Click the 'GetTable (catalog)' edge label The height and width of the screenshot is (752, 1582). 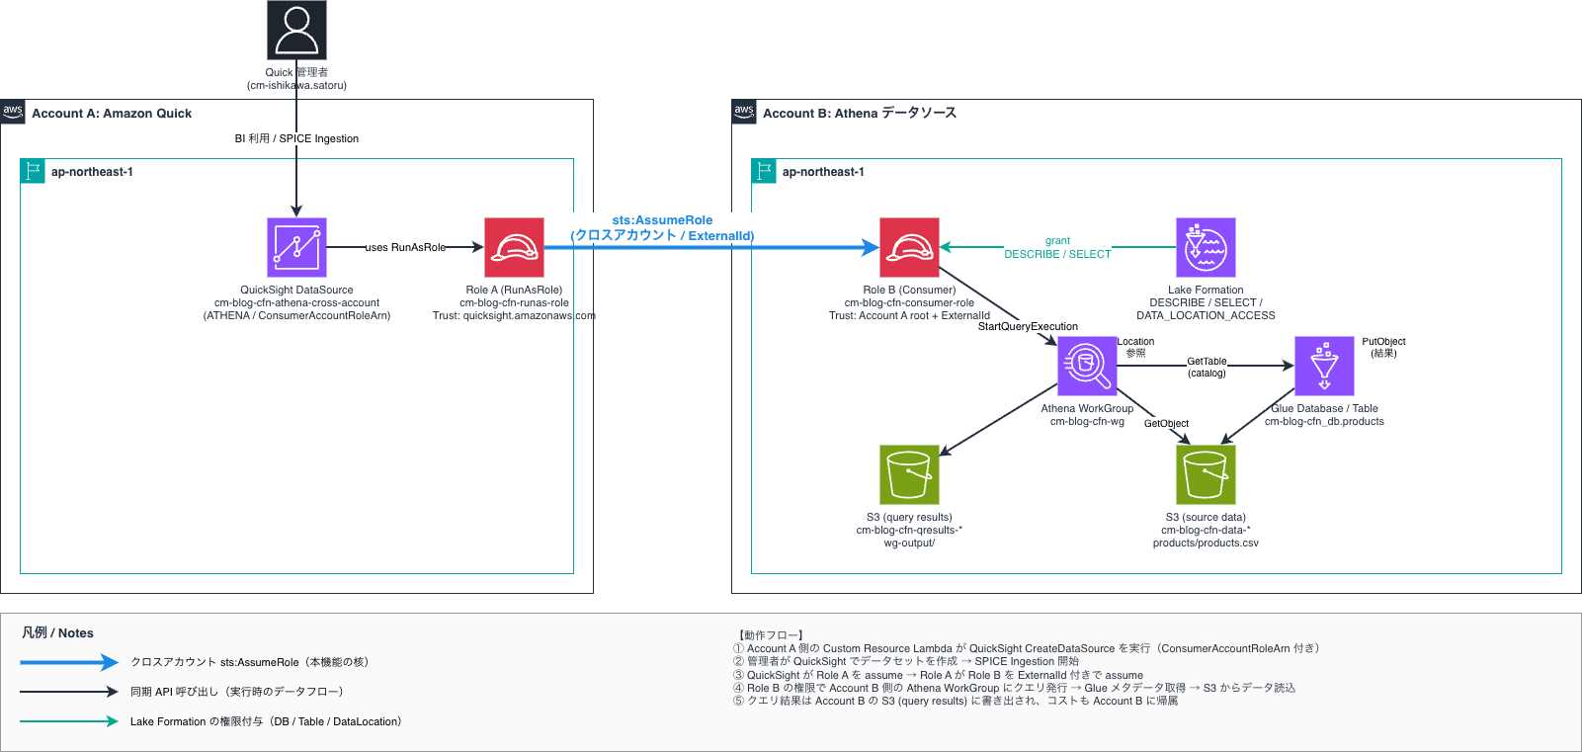[x=1207, y=367]
